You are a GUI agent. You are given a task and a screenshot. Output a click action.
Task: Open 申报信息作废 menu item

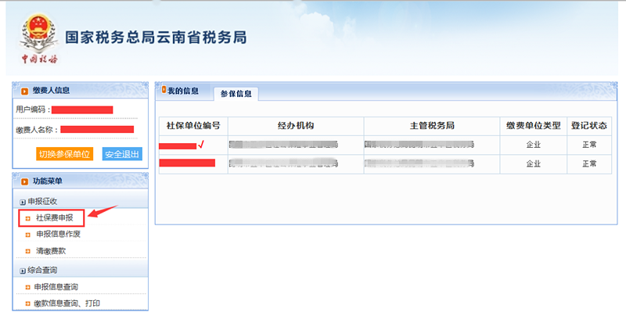[58, 235]
